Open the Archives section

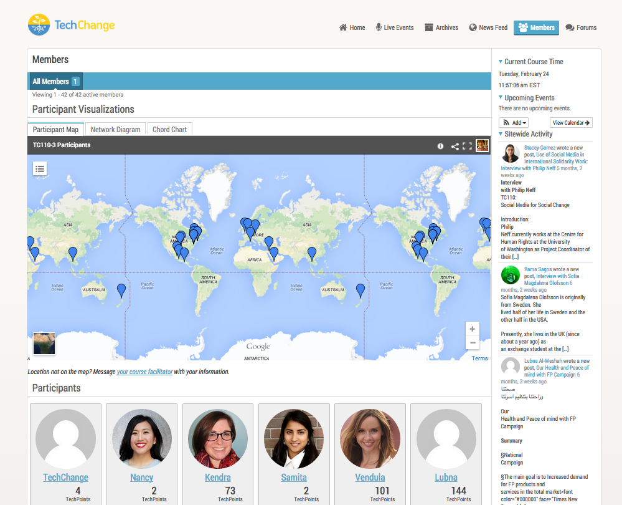coord(441,27)
